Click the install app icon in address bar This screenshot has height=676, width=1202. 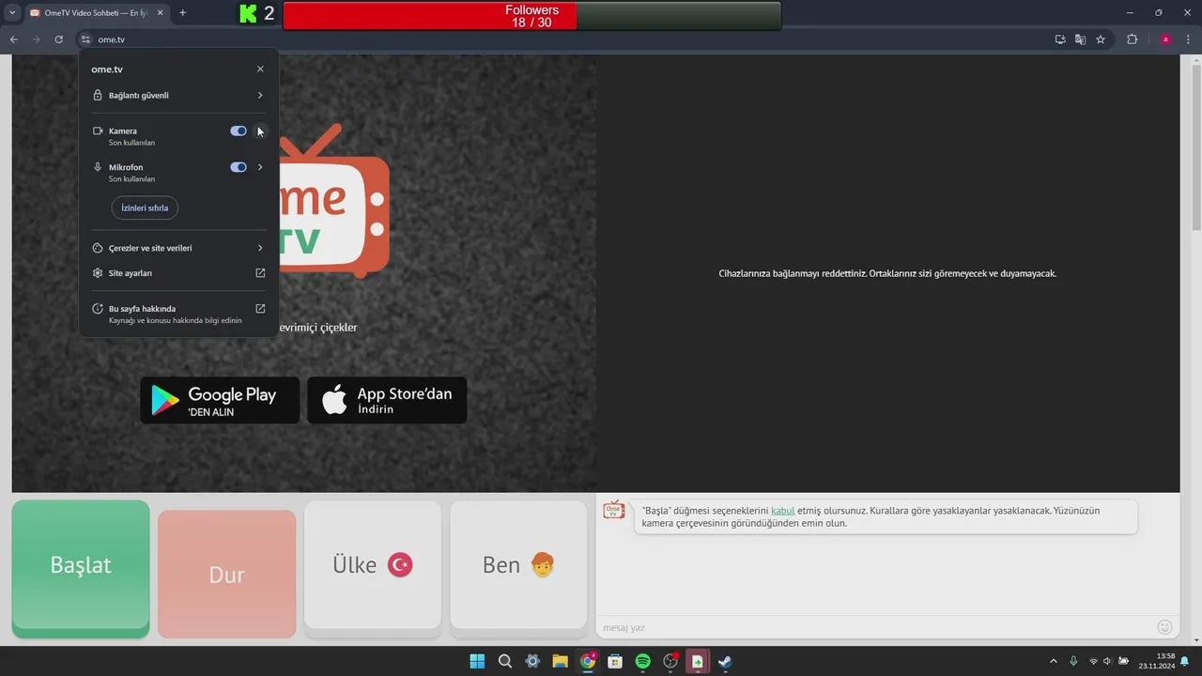pyautogui.click(x=1060, y=39)
